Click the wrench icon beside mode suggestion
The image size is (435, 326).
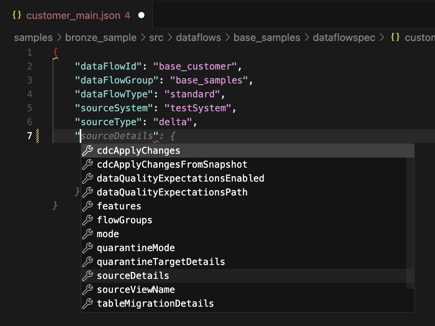tap(87, 234)
